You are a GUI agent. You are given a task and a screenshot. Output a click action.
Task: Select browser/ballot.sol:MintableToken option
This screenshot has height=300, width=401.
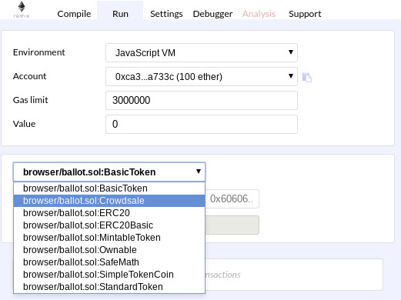tap(109, 238)
